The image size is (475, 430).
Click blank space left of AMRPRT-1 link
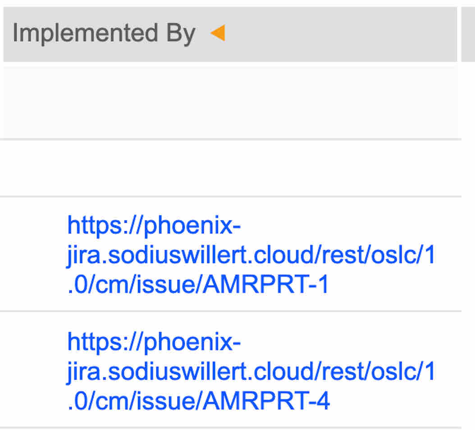(33, 254)
